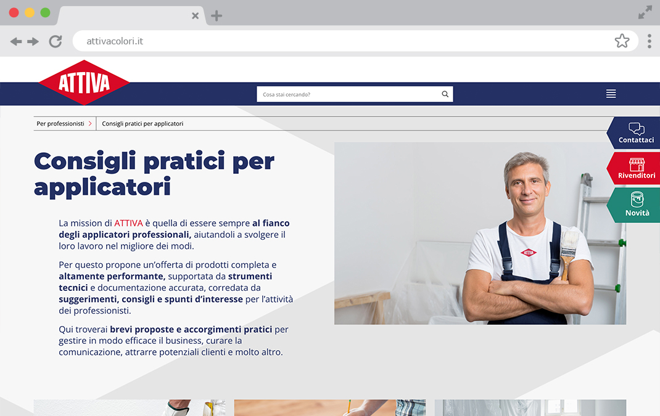The height and width of the screenshot is (416, 660).
Task: Bookmark the page with the star icon
Action: coord(622,41)
